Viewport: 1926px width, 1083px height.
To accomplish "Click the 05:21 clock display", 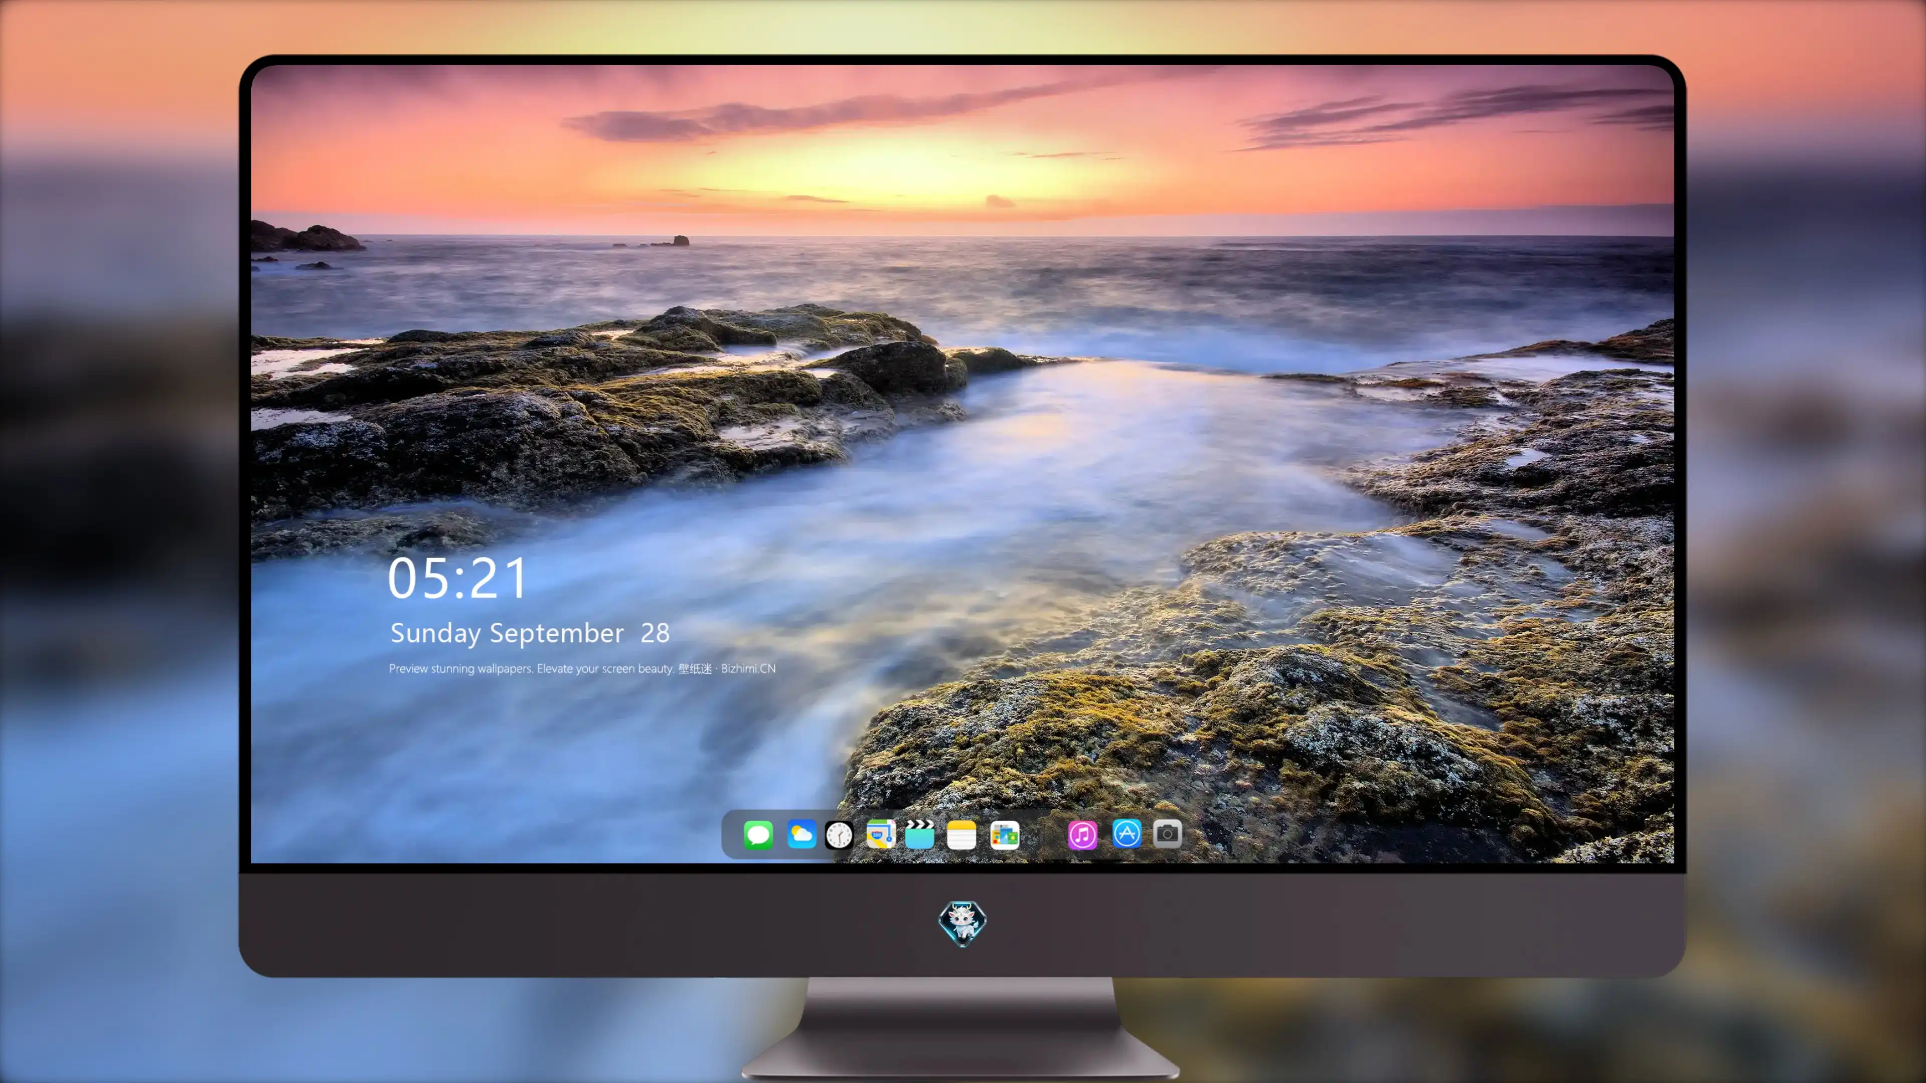I will pyautogui.click(x=457, y=578).
